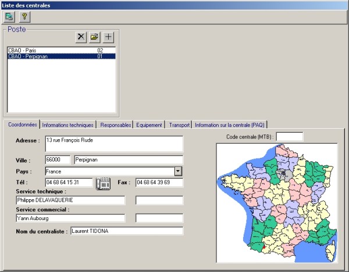Open Information sur la centrale (PAQ) tab
349x272 pixels.
click(229, 125)
